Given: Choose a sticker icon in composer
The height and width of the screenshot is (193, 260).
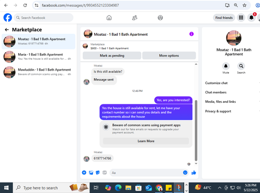Looking at the screenshot, I should [98, 172].
